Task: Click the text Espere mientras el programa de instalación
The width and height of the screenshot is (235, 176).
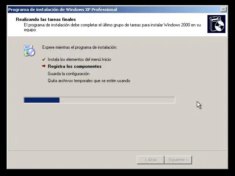Action: coord(80,47)
